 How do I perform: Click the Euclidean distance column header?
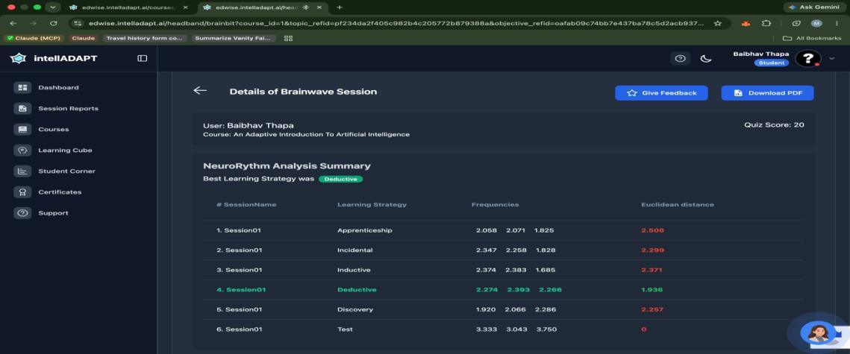tap(678, 205)
